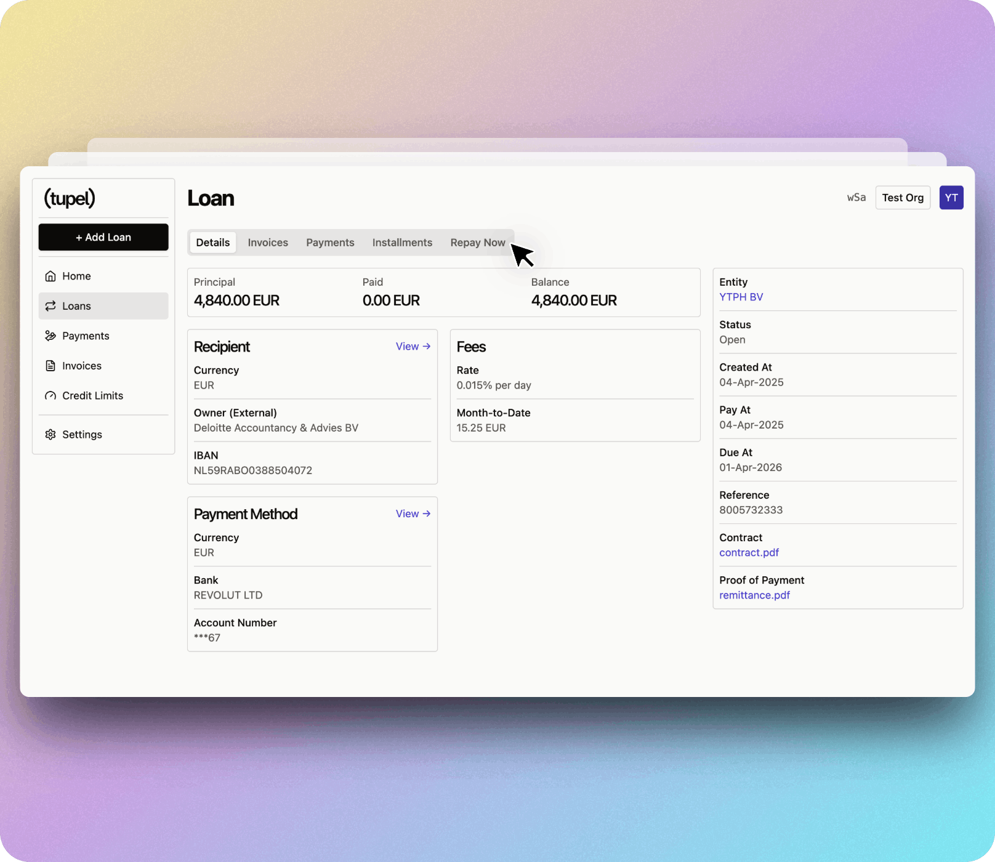The height and width of the screenshot is (862, 995).
Task: Open the remittance.pdf proof of payment
Action: [x=754, y=595]
